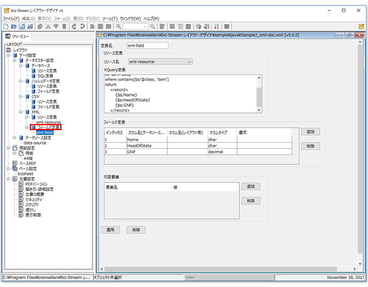
Task: Click the document pane vertical scrollbar
Action: 360,148
